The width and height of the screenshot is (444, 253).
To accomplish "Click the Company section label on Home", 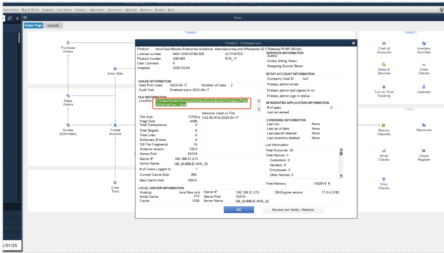I will coord(410,33).
